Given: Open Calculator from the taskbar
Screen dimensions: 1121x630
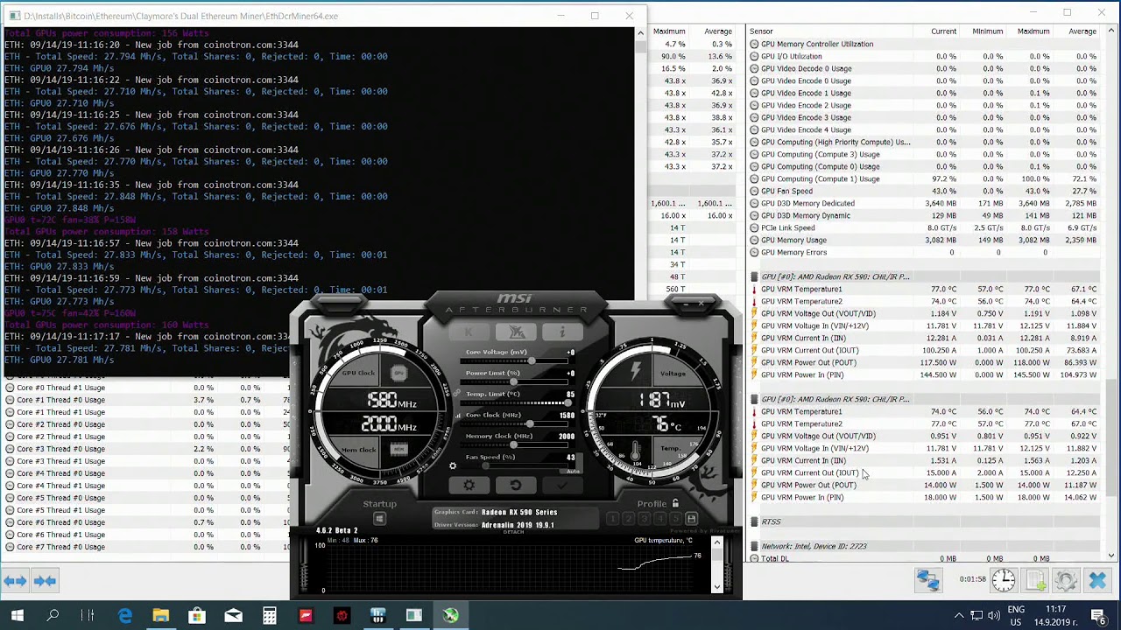Looking at the screenshot, I should pyautogui.click(x=269, y=616).
